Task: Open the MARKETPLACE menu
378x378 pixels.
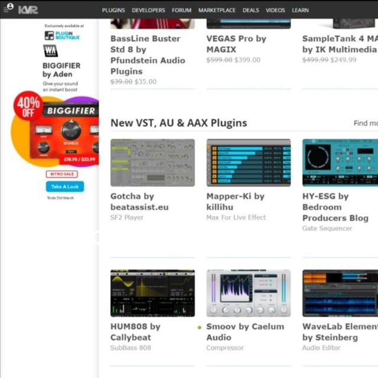Action: click(217, 10)
